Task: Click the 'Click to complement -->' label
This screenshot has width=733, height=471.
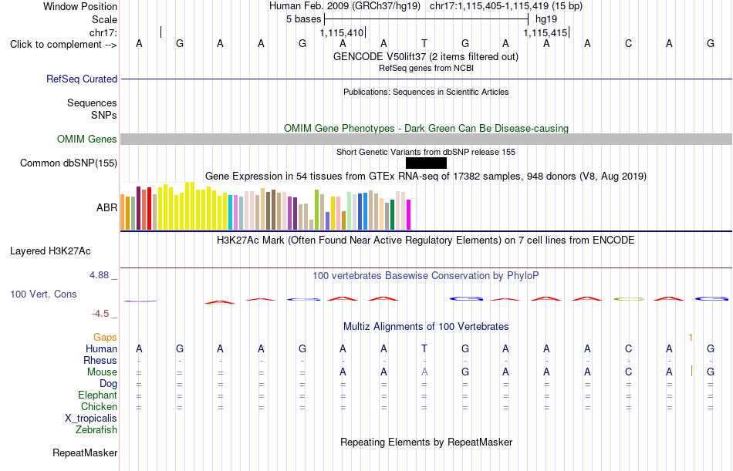Action: 63,45
